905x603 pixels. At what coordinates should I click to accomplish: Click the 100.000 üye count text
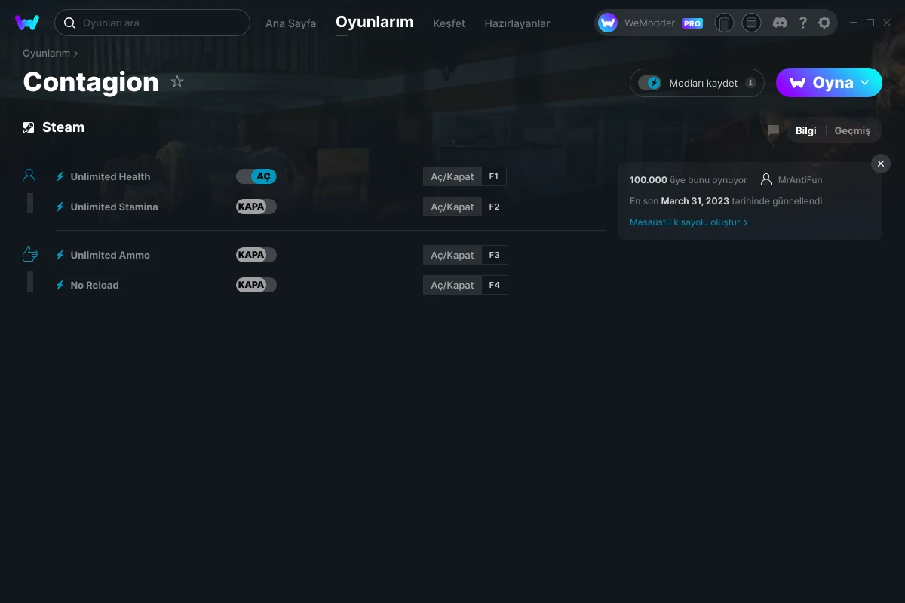[x=689, y=180]
